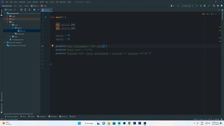Viewport: 224px width, 126px height.
Task: Expand the test folder node
Action: pos(10,36)
